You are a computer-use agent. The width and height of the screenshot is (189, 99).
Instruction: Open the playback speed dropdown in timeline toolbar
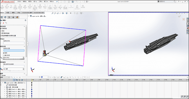click(45, 77)
